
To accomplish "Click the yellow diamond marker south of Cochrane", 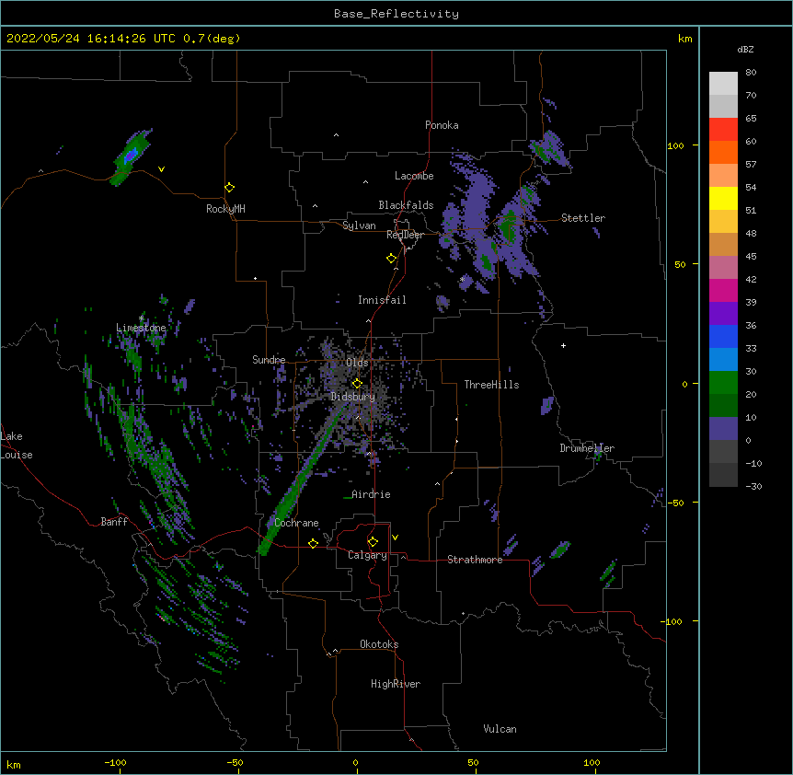I will pos(313,543).
